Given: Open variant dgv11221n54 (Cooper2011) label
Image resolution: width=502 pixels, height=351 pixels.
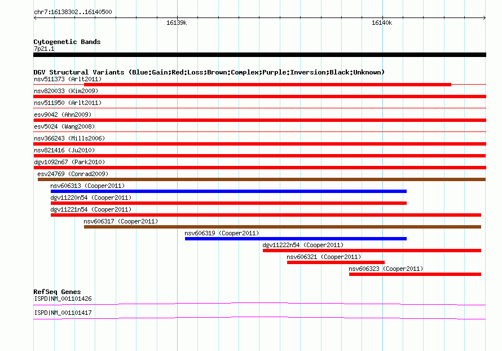Looking at the screenshot, I should tap(91, 209).
